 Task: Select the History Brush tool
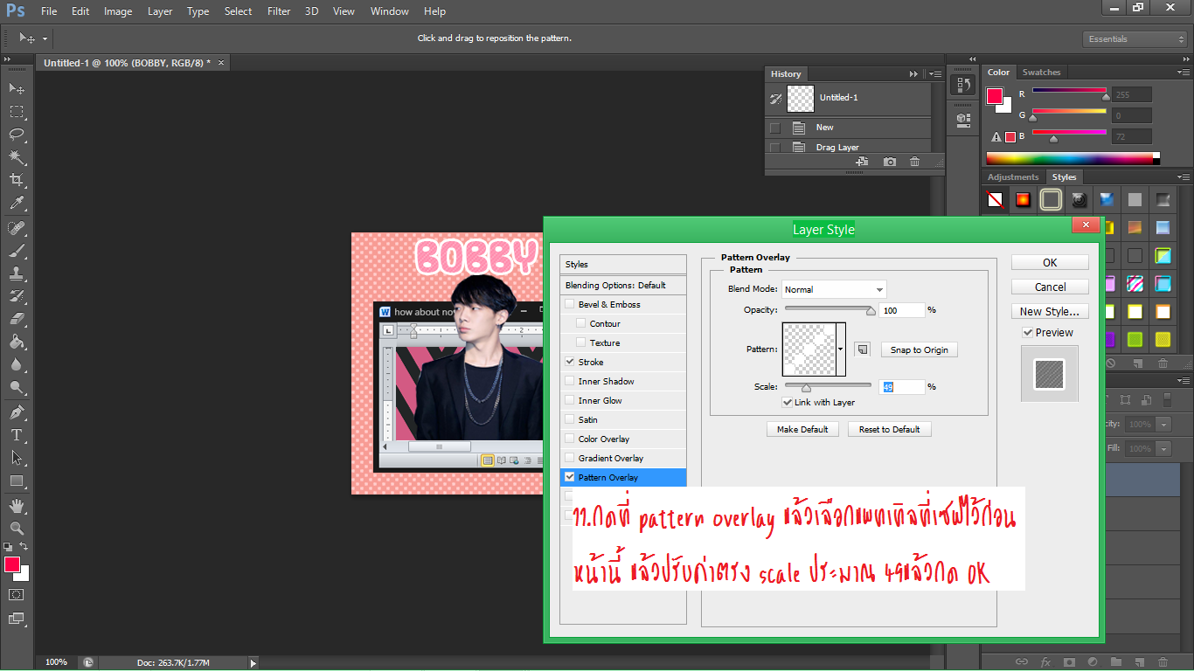17,296
